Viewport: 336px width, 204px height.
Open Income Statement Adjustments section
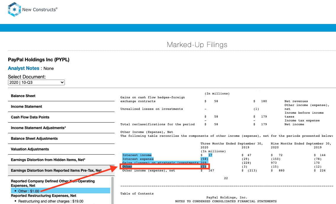pyautogui.click(x=61, y=128)
